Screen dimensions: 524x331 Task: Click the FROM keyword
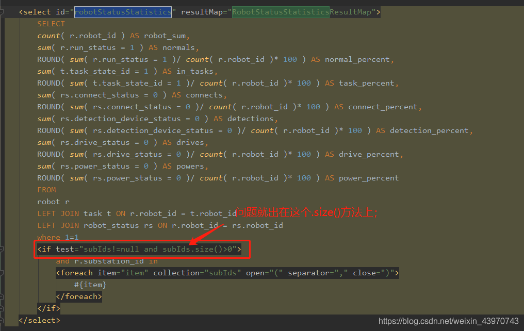(x=46, y=189)
